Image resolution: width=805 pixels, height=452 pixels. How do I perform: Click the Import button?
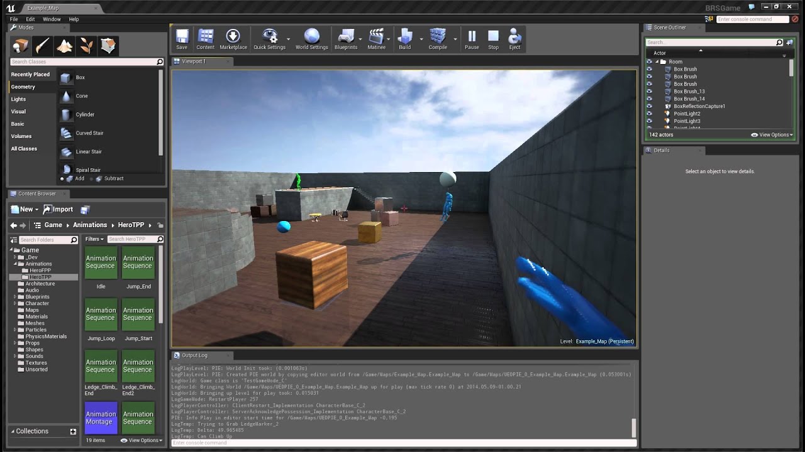pyautogui.click(x=58, y=210)
